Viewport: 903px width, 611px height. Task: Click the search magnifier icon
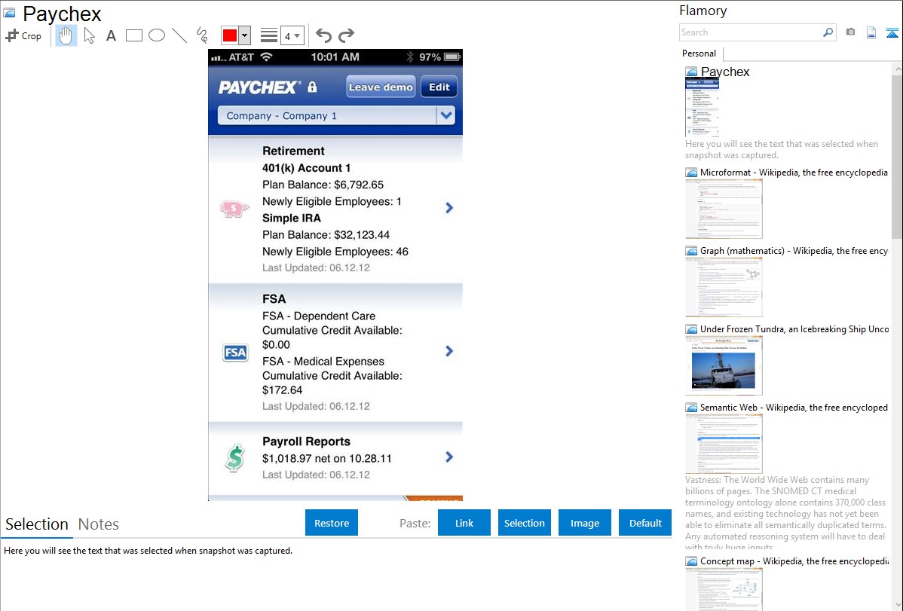(828, 32)
